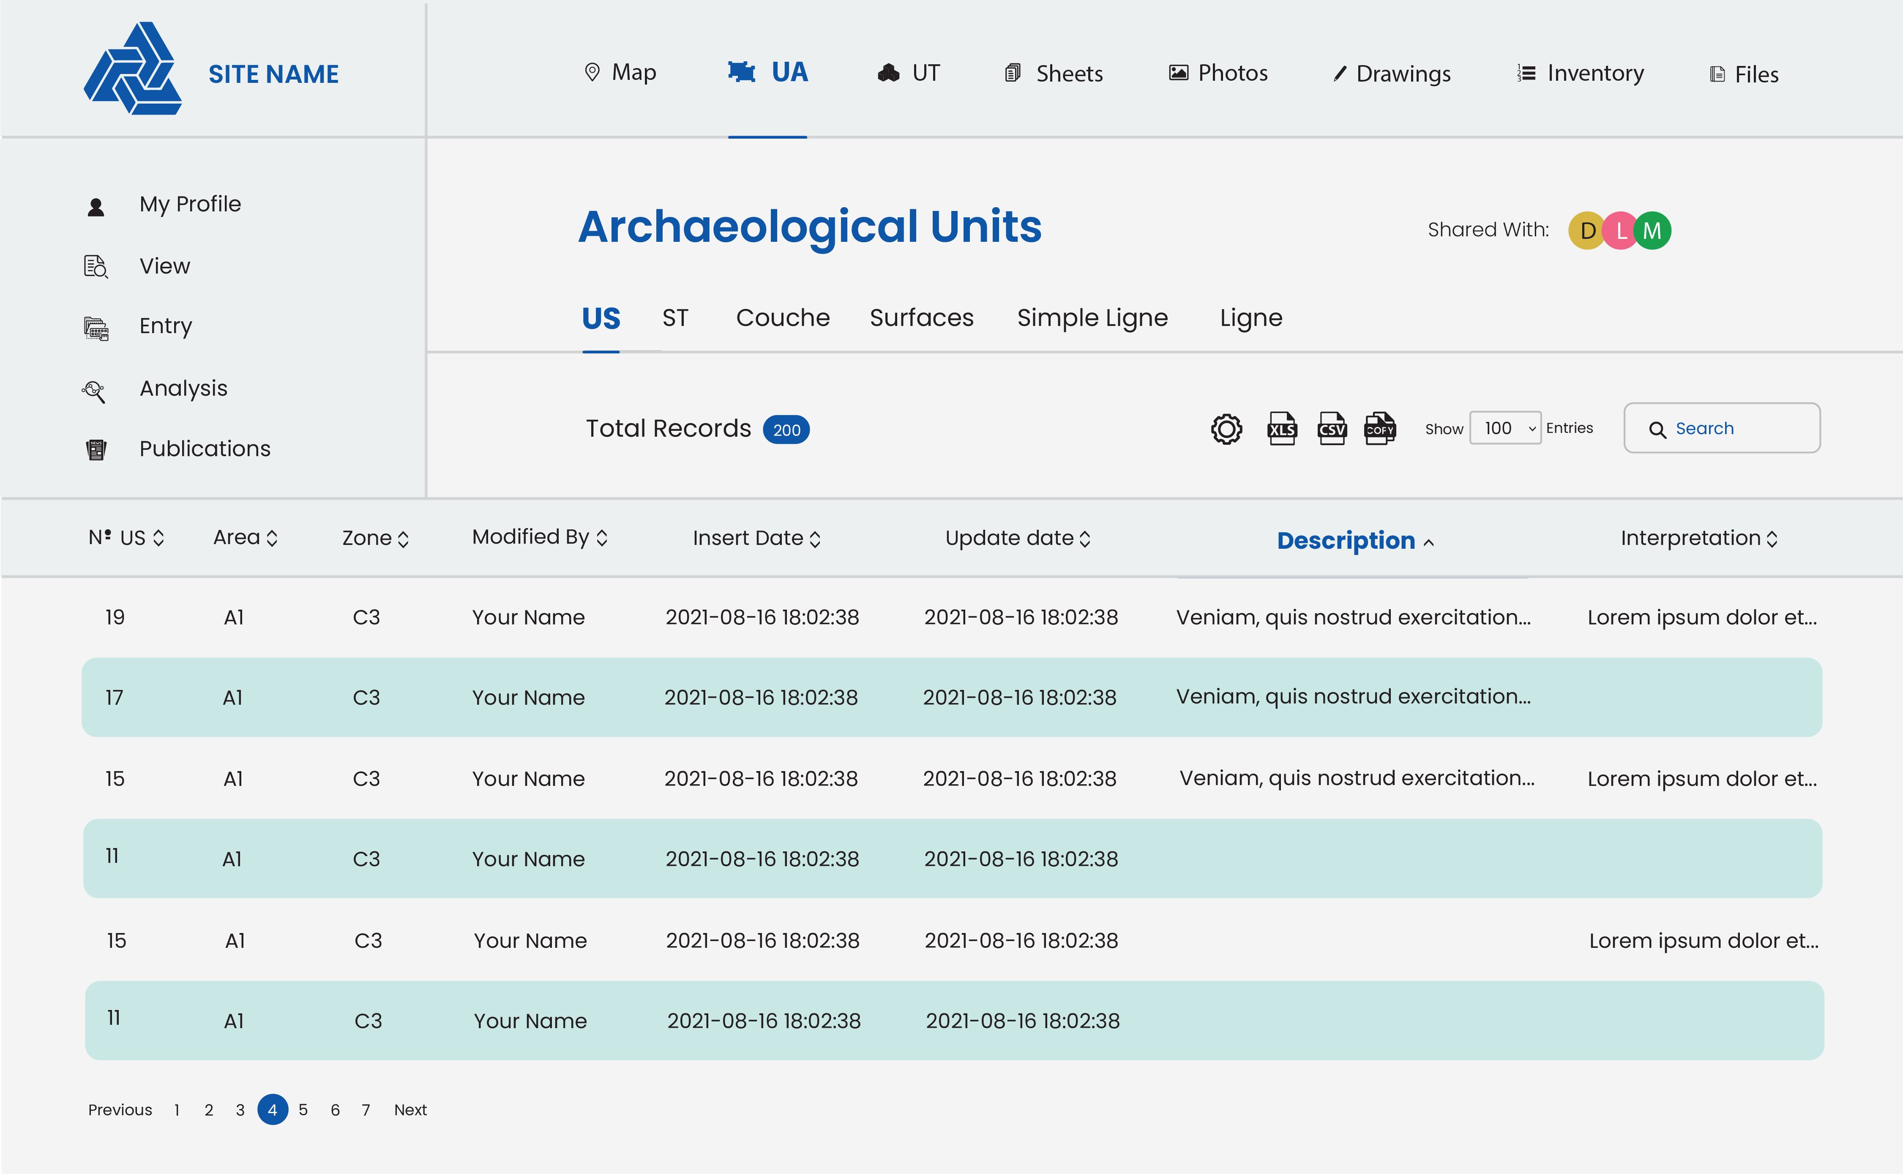Open My Profile from sidebar
1903x1174 pixels.
(189, 204)
